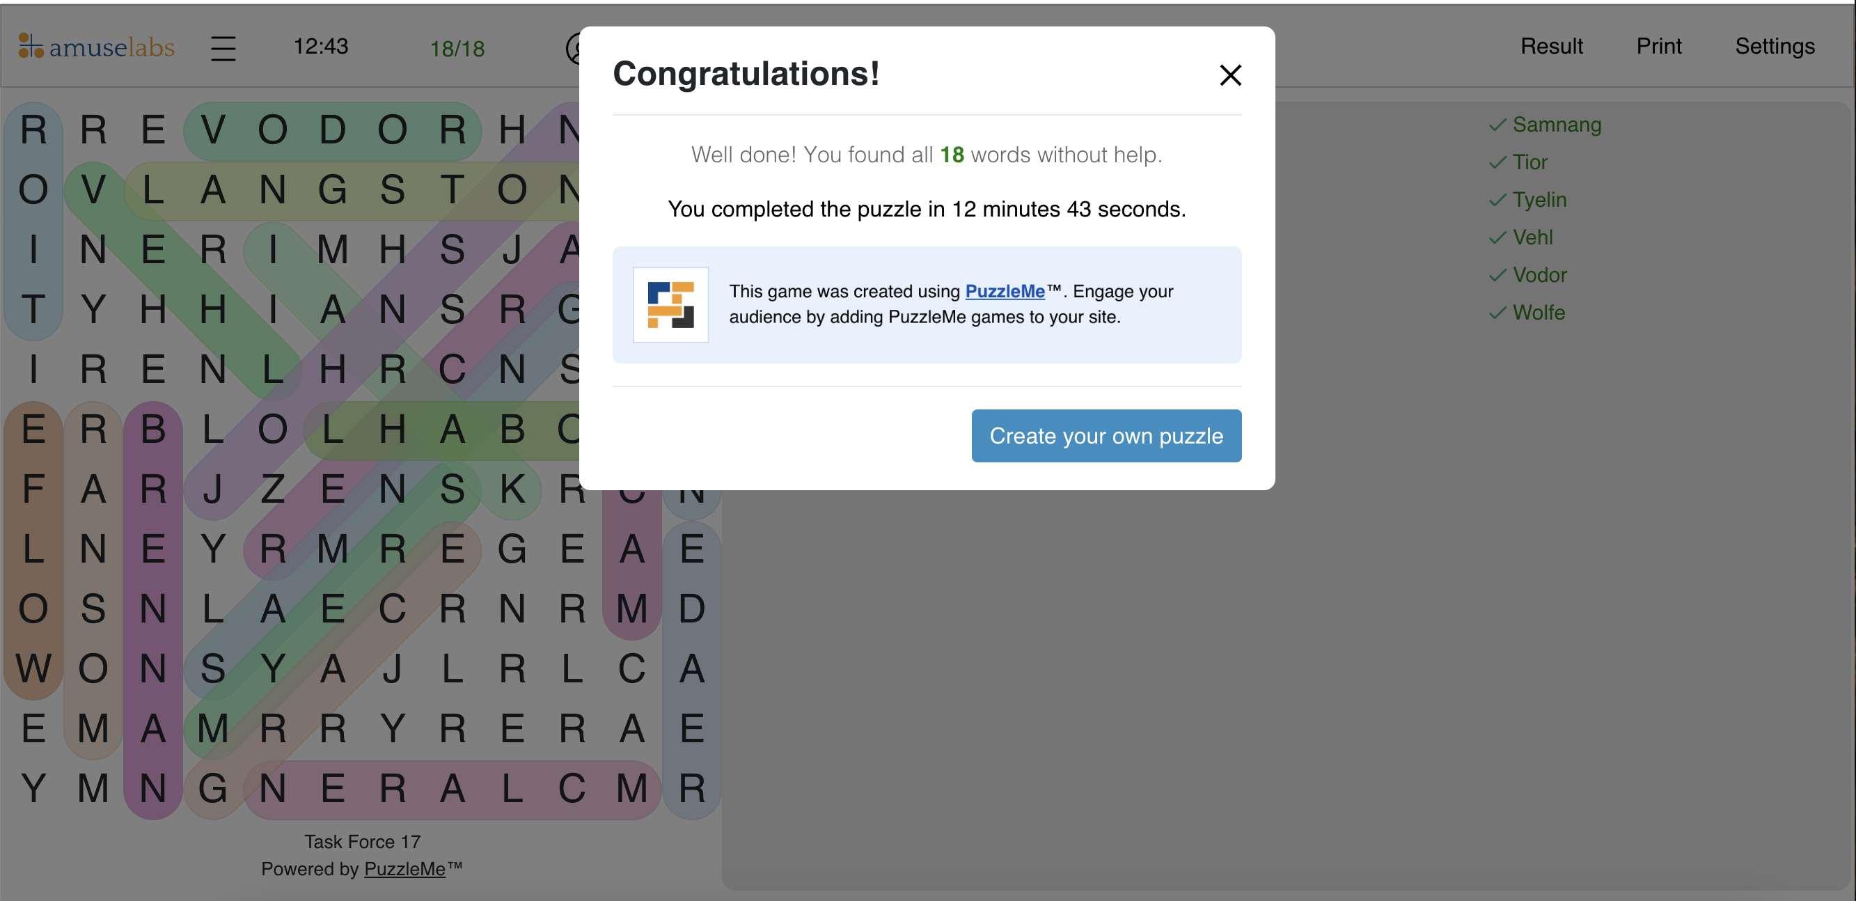1856x901 pixels.
Task: Select the Print menu item
Action: click(1658, 46)
